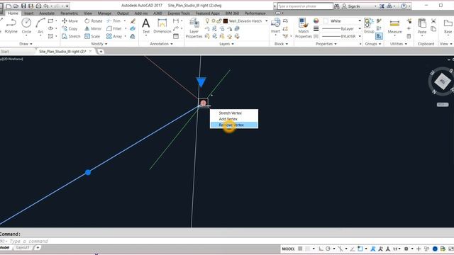Screen dimensions: 454x255
Task: Activate the Rotate command
Action: pos(93,21)
